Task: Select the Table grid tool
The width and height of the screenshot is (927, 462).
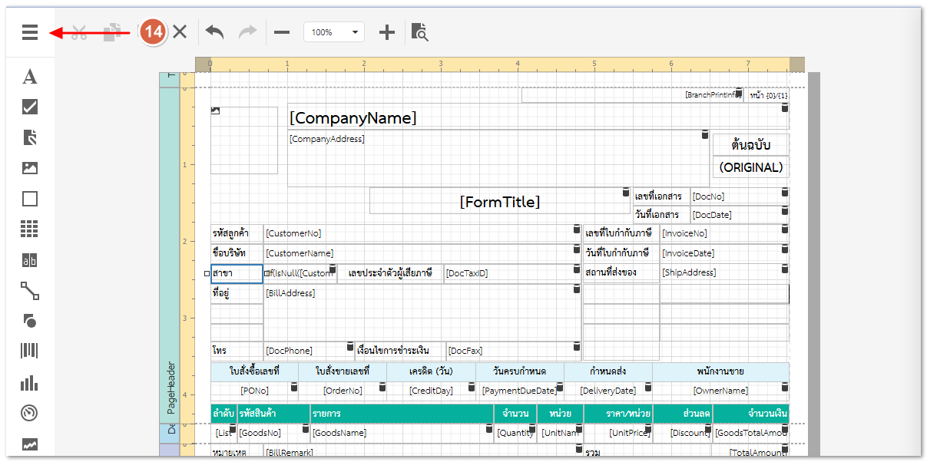Action: tap(30, 229)
